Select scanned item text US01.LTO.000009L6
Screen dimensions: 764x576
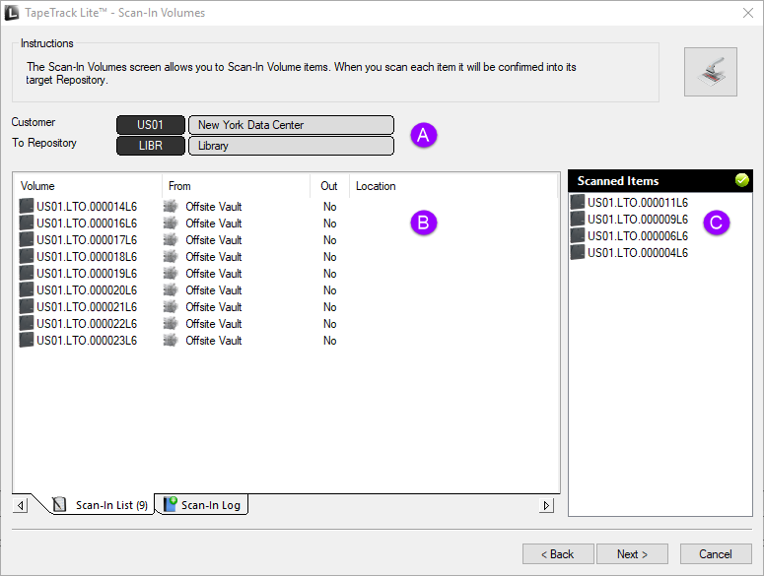pos(638,219)
